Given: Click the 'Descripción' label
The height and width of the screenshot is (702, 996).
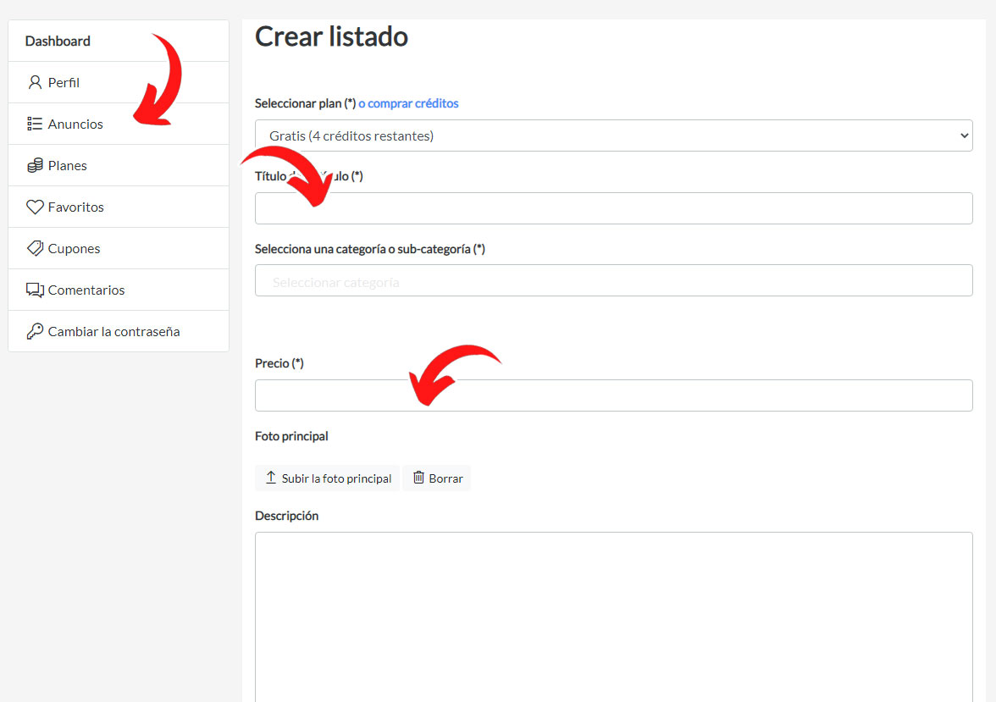Looking at the screenshot, I should click(287, 516).
